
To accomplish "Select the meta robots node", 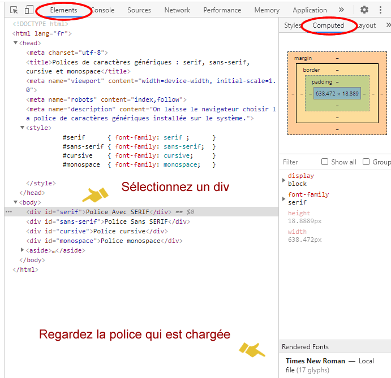I will 106,99.
